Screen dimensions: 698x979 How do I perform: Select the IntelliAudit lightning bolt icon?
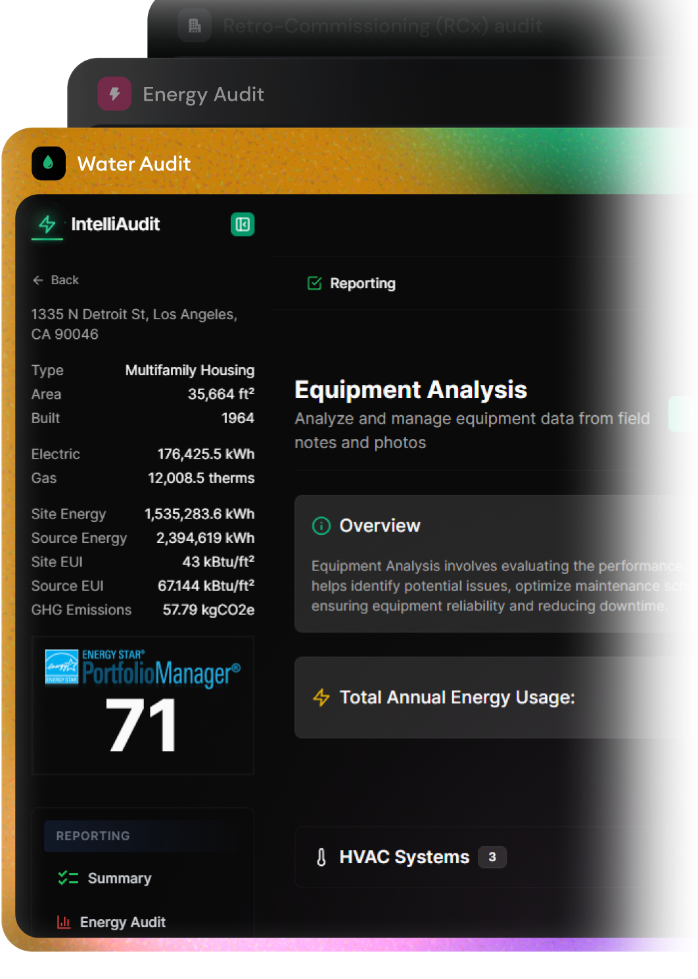pos(46,224)
